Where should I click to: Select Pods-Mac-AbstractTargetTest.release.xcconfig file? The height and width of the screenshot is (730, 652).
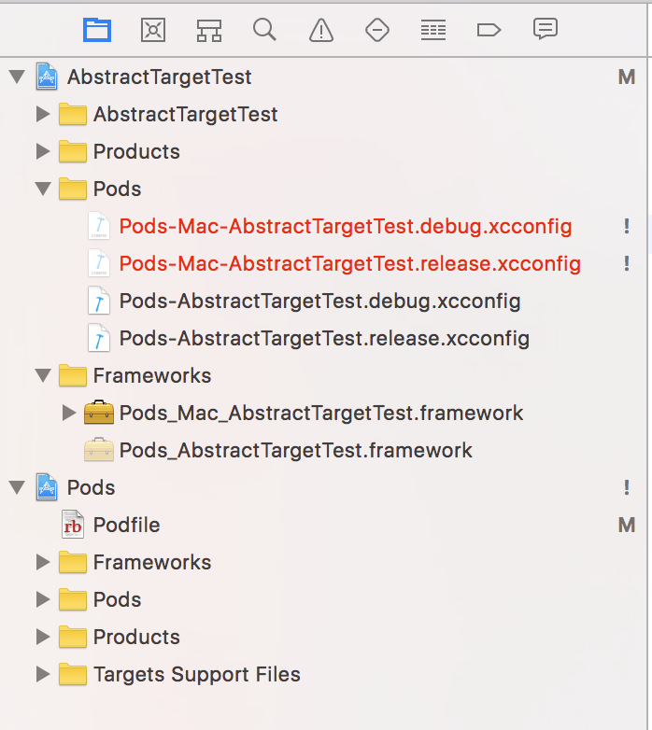click(x=349, y=263)
